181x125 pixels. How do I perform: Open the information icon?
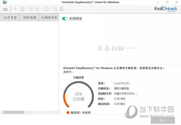(x=46, y=9)
